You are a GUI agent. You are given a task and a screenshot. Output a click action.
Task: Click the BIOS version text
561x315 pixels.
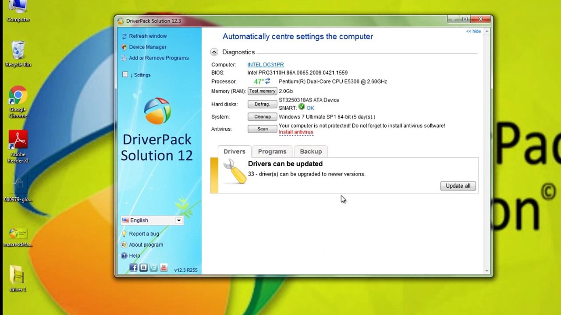[x=298, y=73]
